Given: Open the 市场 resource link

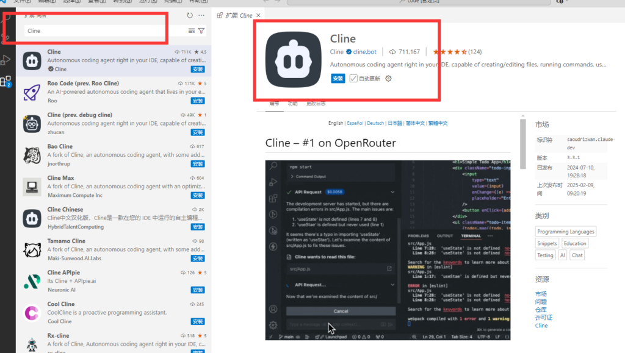Looking at the screenshot, I should point(541,294).
